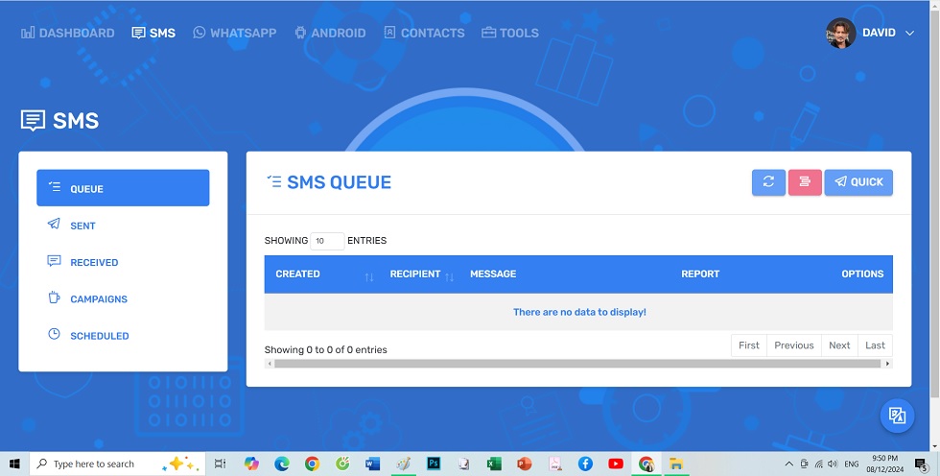Open Microsoft Word from the taskbar
940x476 pixels.
pyautogui.click(x=373, y=464)
